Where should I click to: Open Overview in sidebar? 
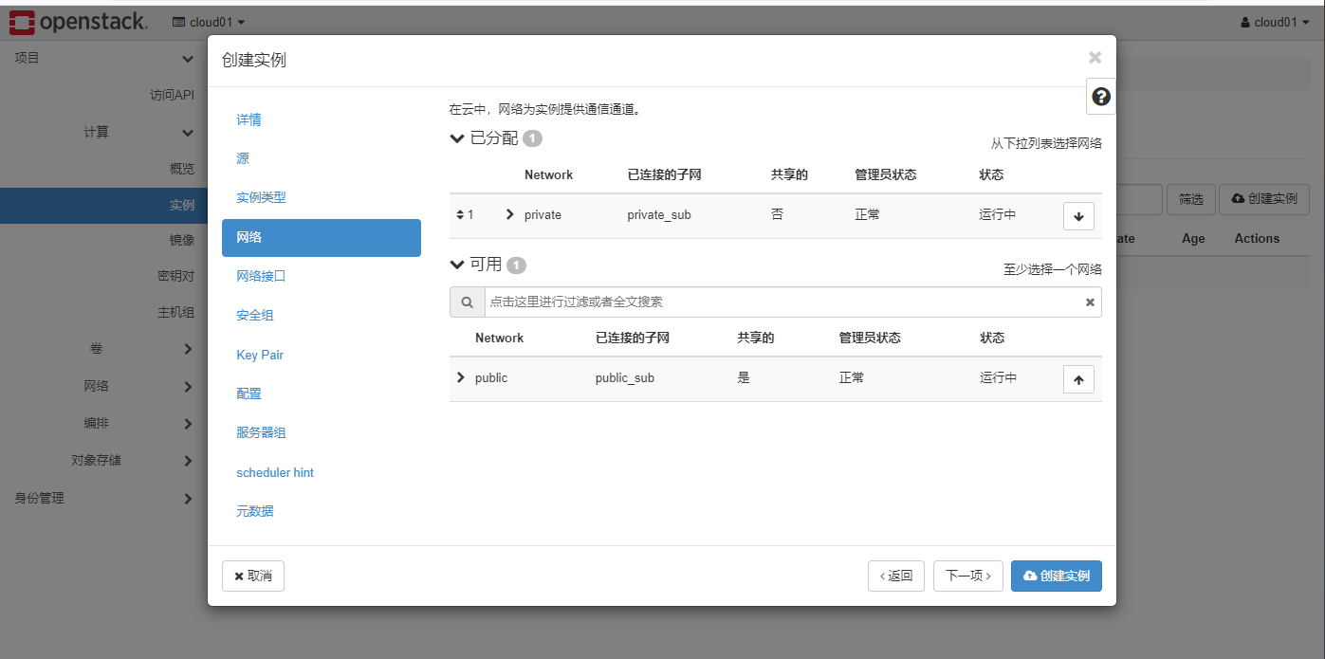(x=182, y=169)
